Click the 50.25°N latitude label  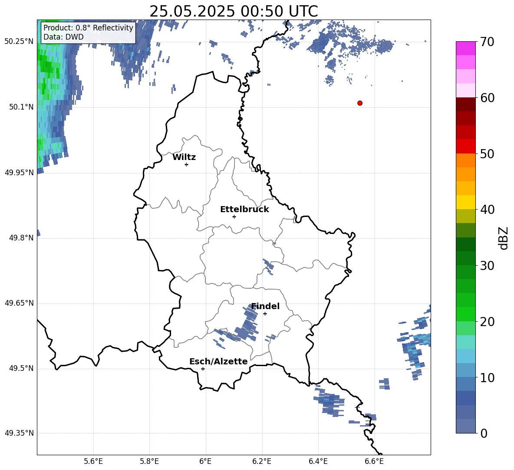coord(19,42)
